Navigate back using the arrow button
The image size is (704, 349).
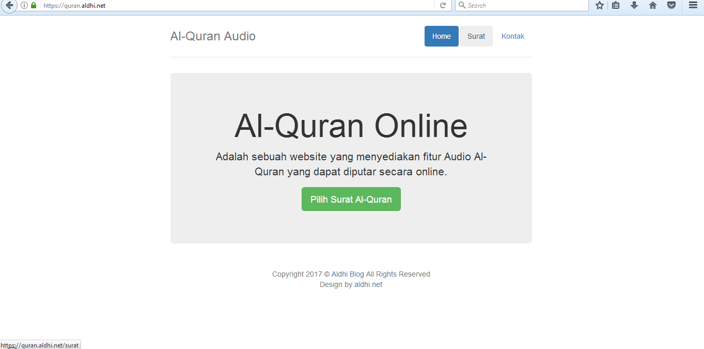coord(9,5)
